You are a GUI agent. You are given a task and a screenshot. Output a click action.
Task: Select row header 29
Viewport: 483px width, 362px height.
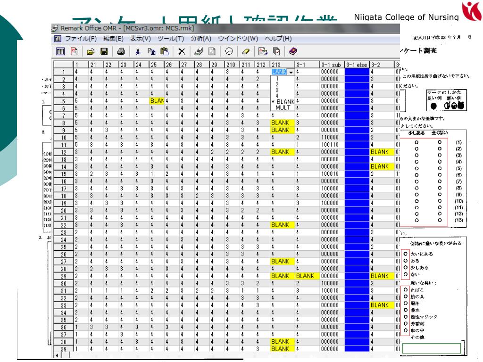tap(64, 276)
